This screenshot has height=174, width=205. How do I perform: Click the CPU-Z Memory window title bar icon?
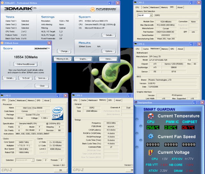click(73, 95)
